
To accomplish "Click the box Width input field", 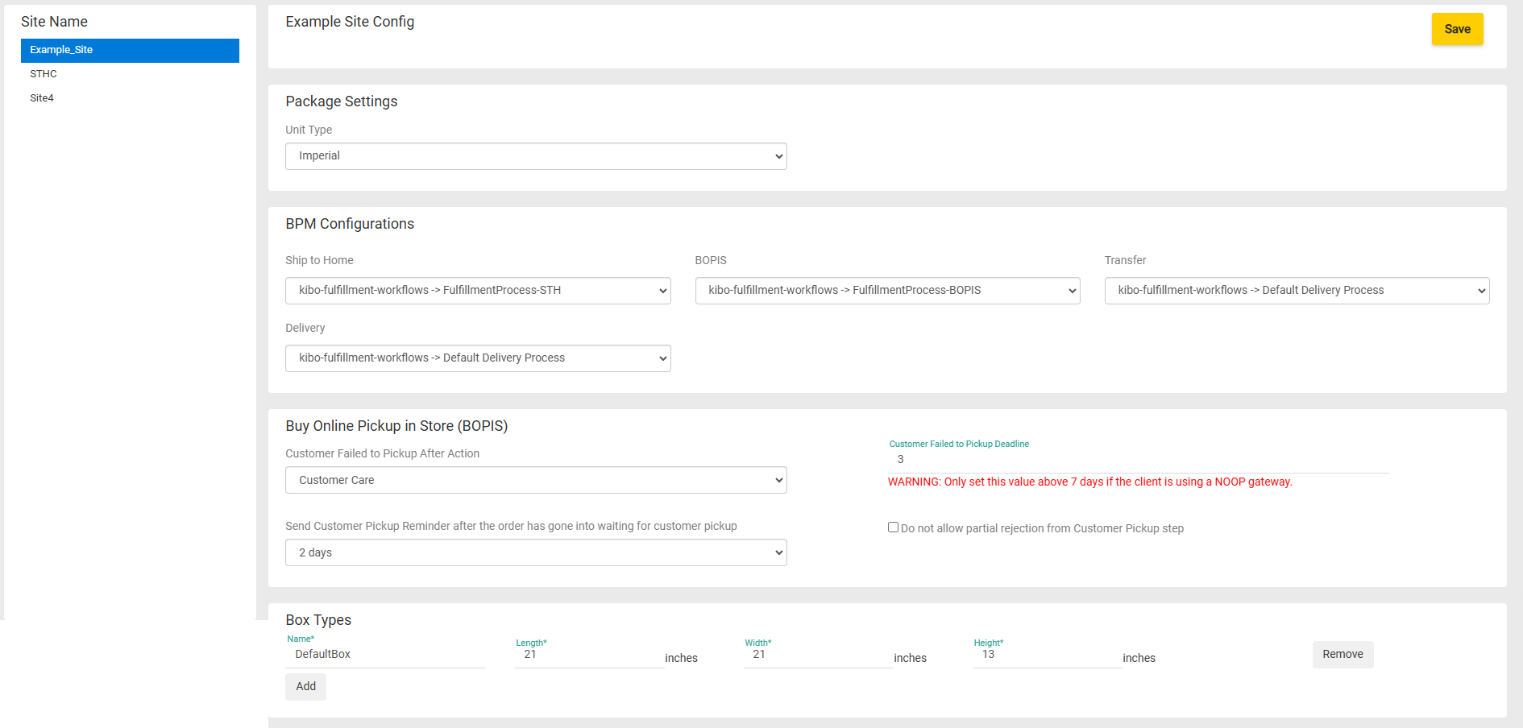I will pyautogui.click(x=818, y=656).
